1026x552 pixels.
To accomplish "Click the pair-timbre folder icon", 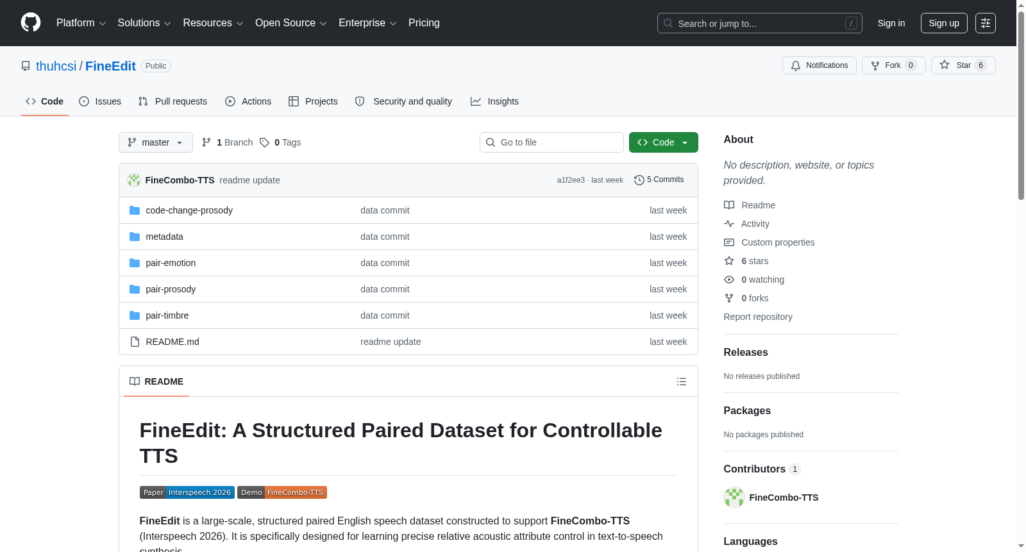I will click(135, 315).
